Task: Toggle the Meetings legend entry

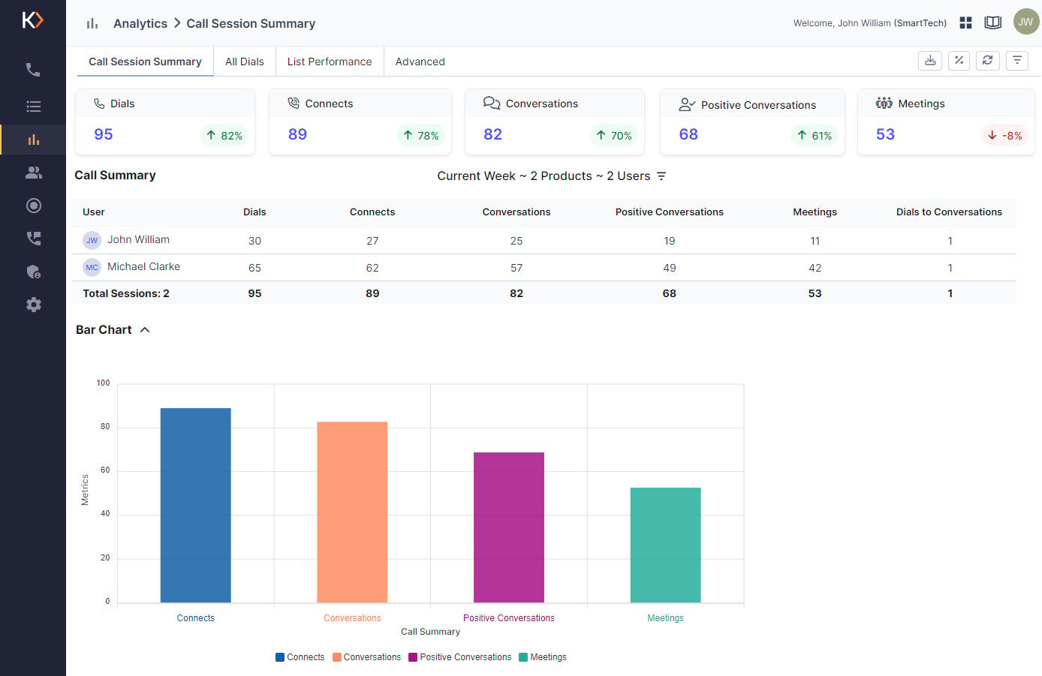Action: point(542,656)
